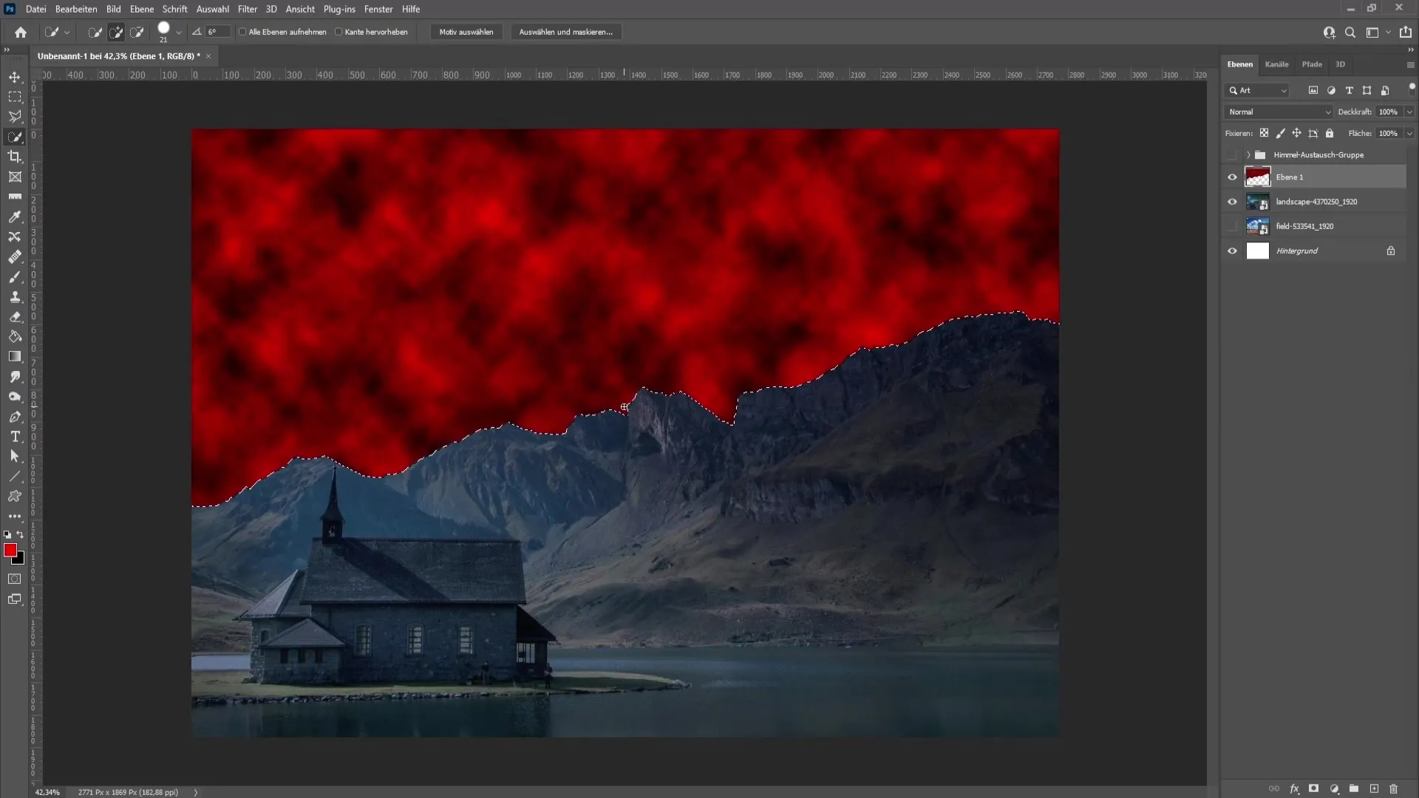The width and height of the screenshot is (1419, 798).
Task: Open the layer filter Art dropdown
Action: pyautogui.click(x=1258, y=90)
